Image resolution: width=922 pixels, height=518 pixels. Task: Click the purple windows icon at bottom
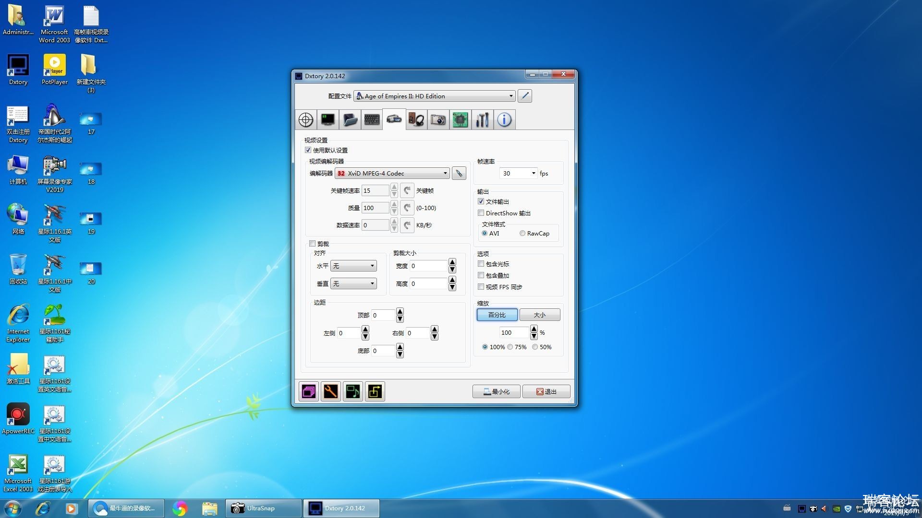pyautogui.click(x=308, y=391)
